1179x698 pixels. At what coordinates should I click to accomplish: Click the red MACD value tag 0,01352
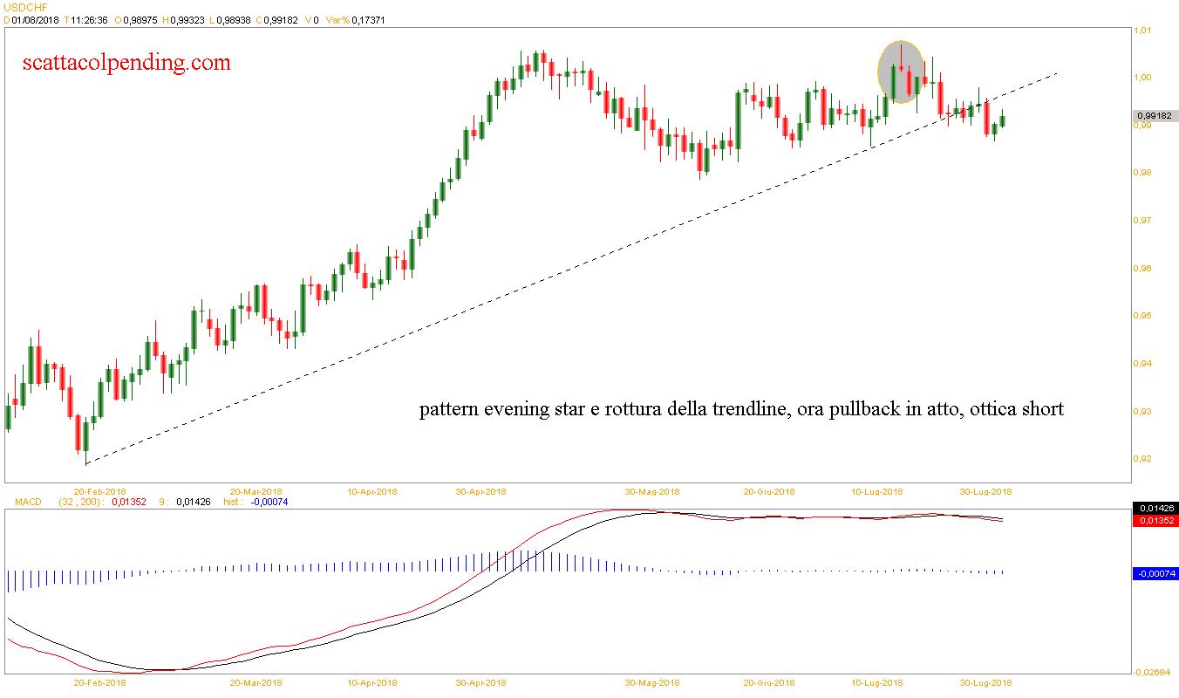click(x=1155, y=520)
